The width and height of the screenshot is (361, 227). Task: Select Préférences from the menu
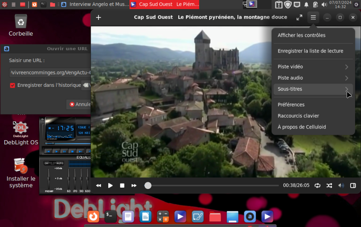tap(292, 104)
